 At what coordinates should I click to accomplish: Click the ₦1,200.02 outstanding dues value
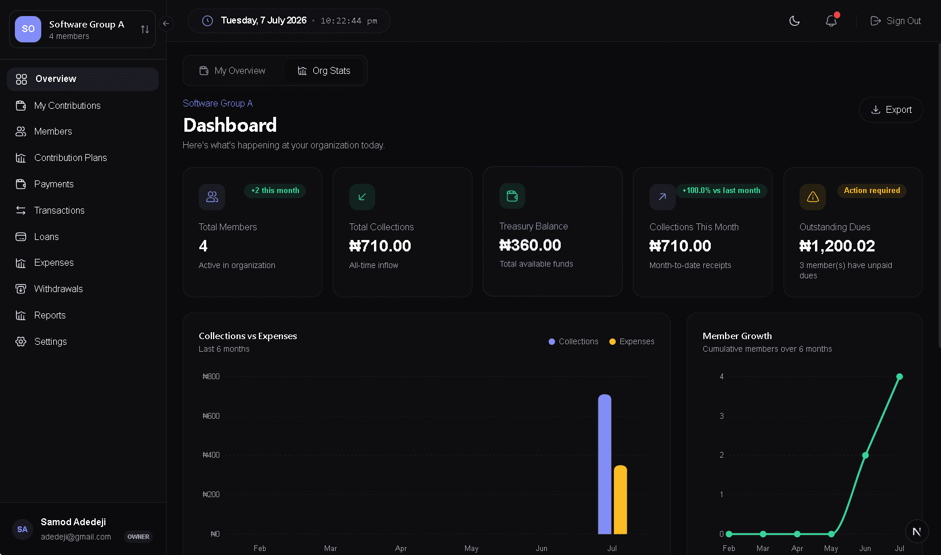pyautogui.click(x=837, y=246)
